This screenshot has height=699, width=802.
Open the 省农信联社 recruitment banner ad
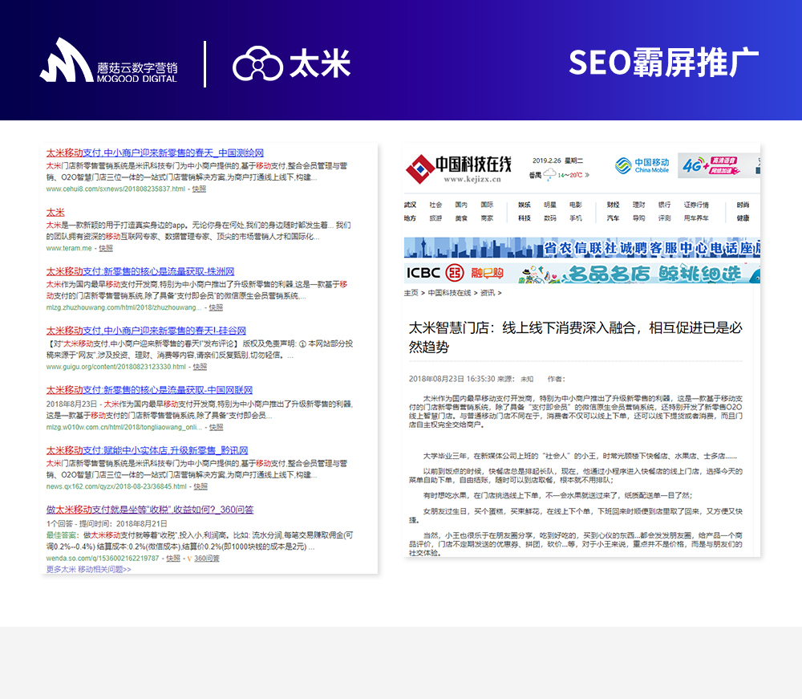point(582,248)
